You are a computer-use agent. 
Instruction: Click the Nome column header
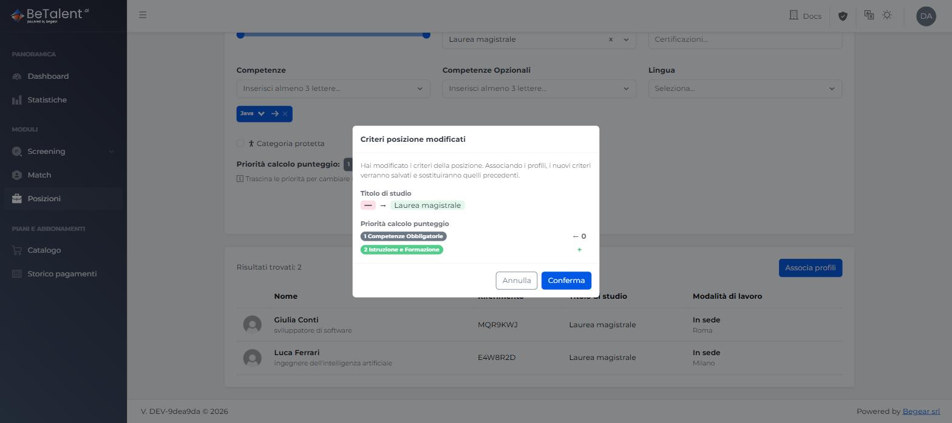(x=285, y=296)
